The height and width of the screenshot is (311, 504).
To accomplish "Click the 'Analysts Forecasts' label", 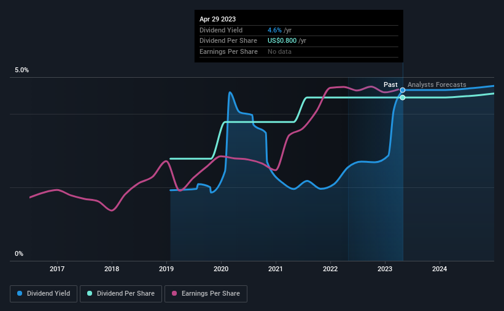I will (437, 84).
